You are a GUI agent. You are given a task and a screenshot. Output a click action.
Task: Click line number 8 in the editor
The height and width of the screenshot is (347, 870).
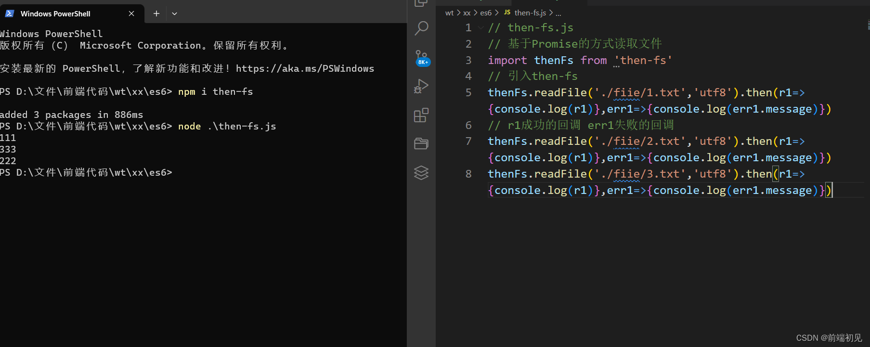coord(468,174)
